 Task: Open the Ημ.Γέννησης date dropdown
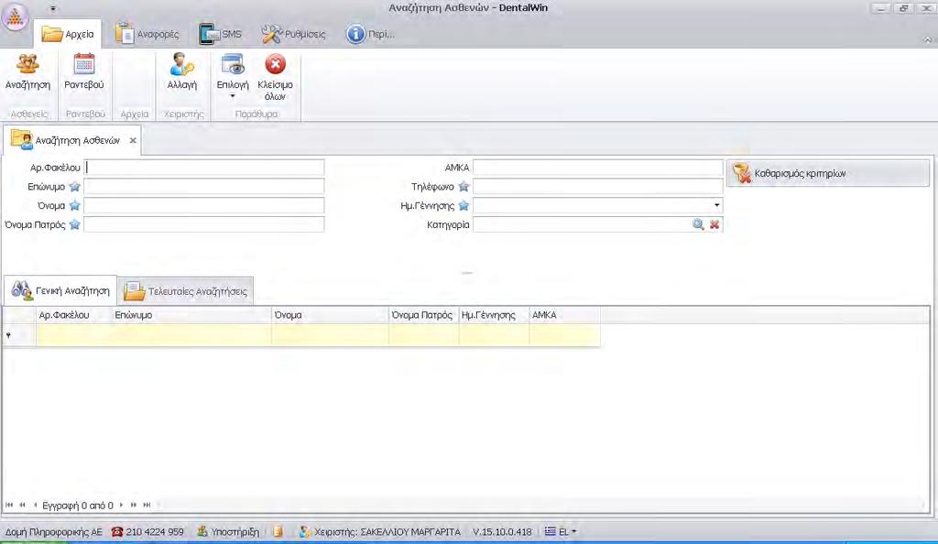pos(716,205)
